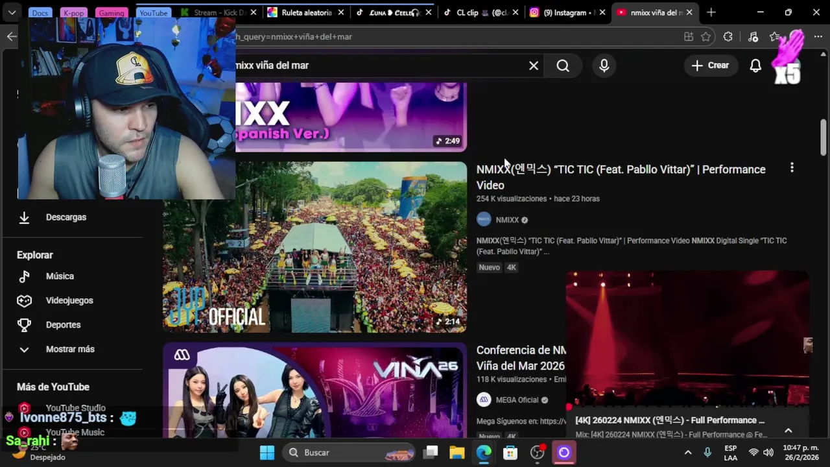The image size is (830, 467).
Task: Close the Ruleta aleatoria tab
Action: [341, 12]
